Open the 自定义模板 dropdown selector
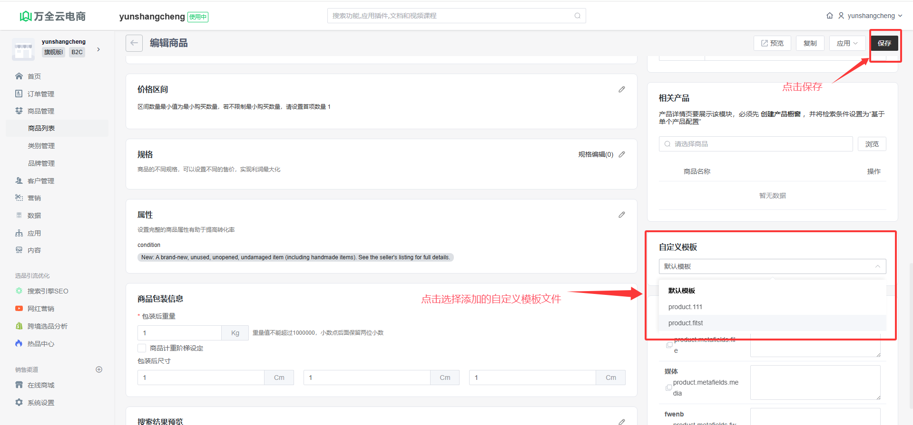This screenshot has width=913, height=425. point(772,266)
